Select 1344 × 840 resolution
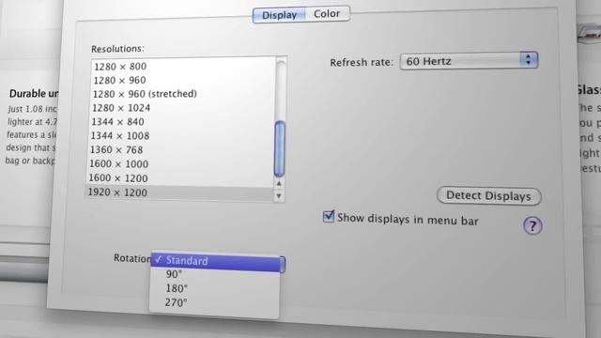 coord(182,121)
